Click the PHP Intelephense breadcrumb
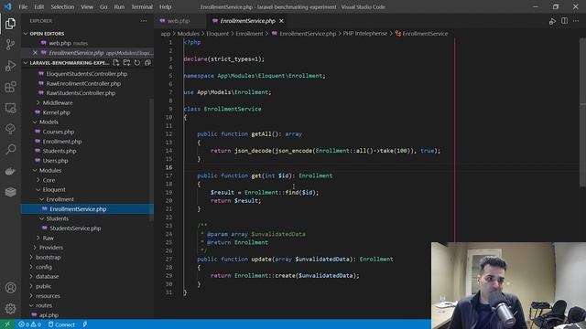Screen dimensions: 586x329 tap(365, 34)
